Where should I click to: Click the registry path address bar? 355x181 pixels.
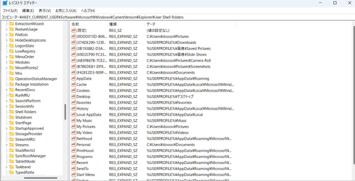tap(177, 17)
